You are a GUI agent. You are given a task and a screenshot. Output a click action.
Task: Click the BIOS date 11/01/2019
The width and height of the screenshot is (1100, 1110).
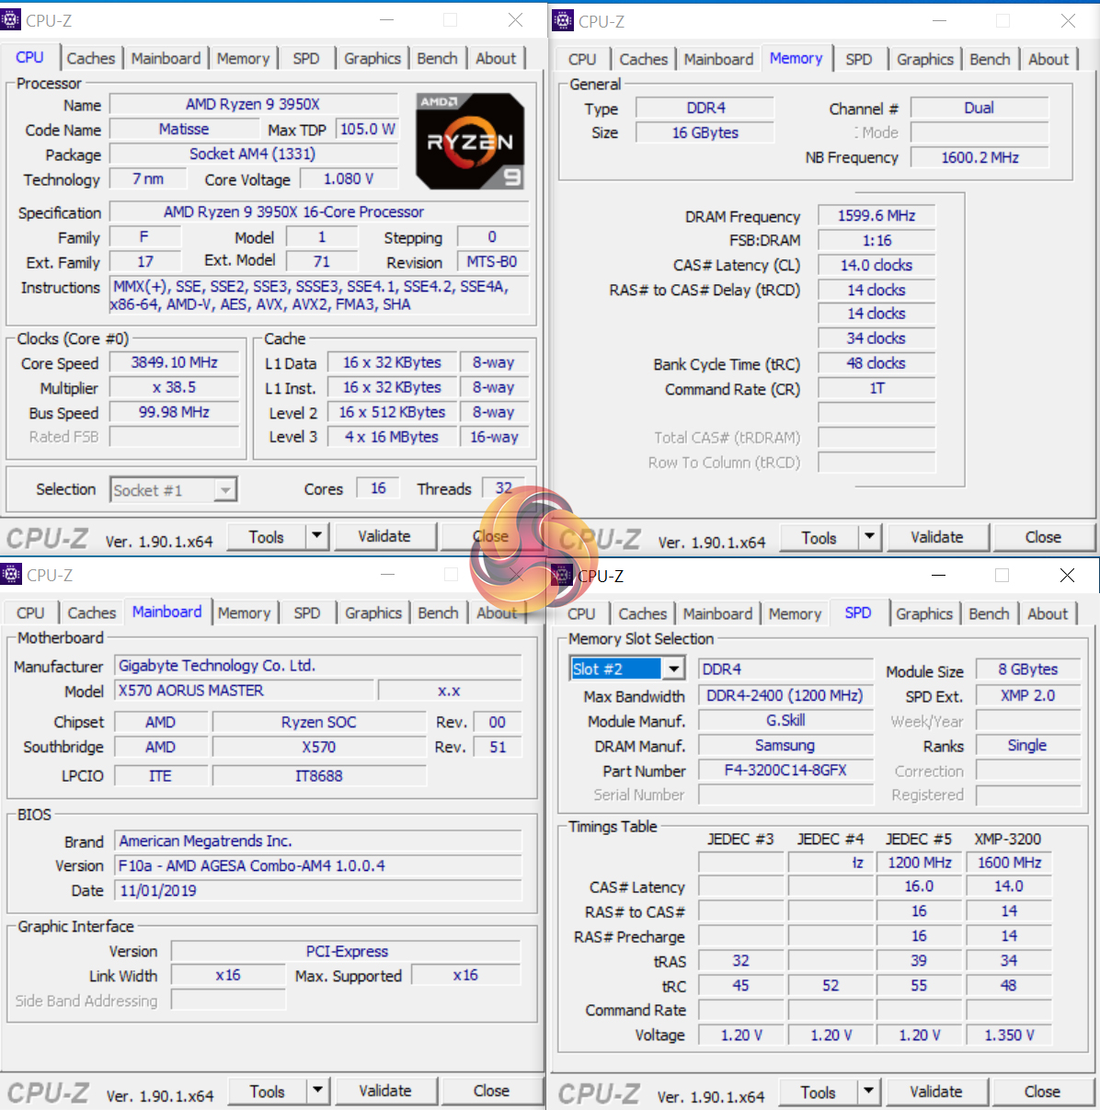(x=318, y=890)
